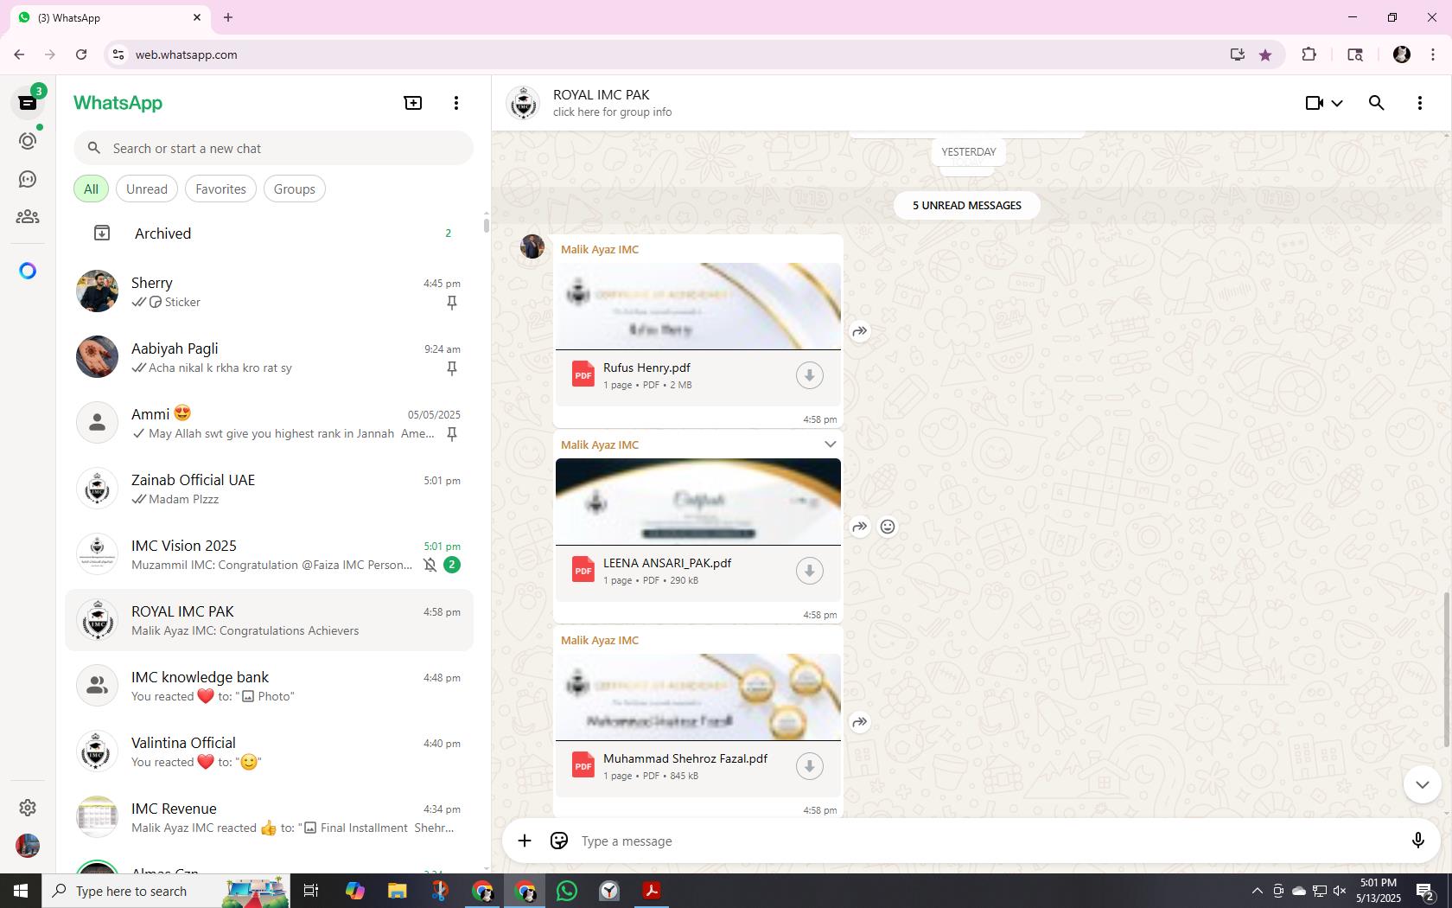1452x908 pixels.
Task: Click install app icon in address bar
Action: coord(1238,54)
